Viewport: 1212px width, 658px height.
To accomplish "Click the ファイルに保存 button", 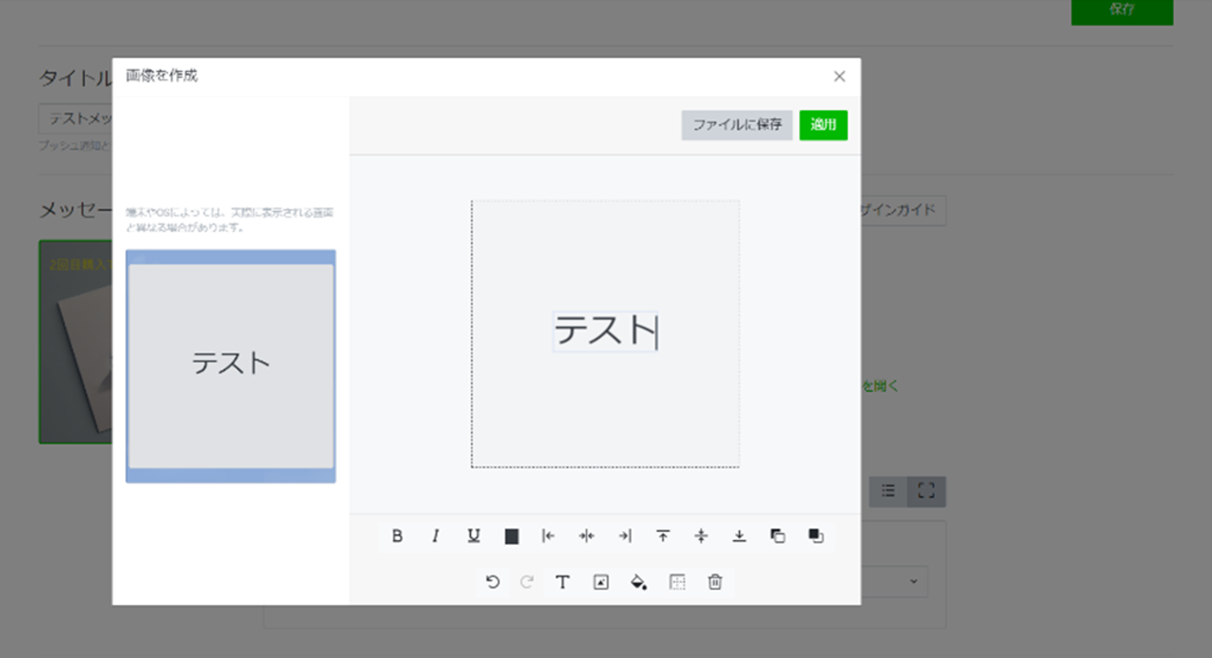I will coord(737,125).
